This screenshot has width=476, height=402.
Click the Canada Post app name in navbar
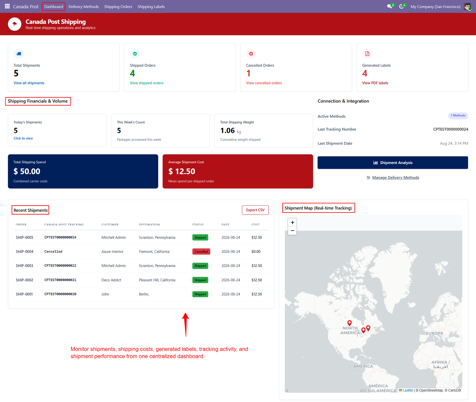pyautogui.click(x=26, y=7)
